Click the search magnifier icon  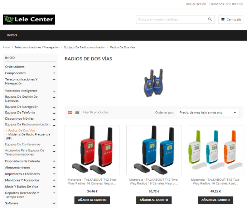pyautogui.click(x=210, y=19)
